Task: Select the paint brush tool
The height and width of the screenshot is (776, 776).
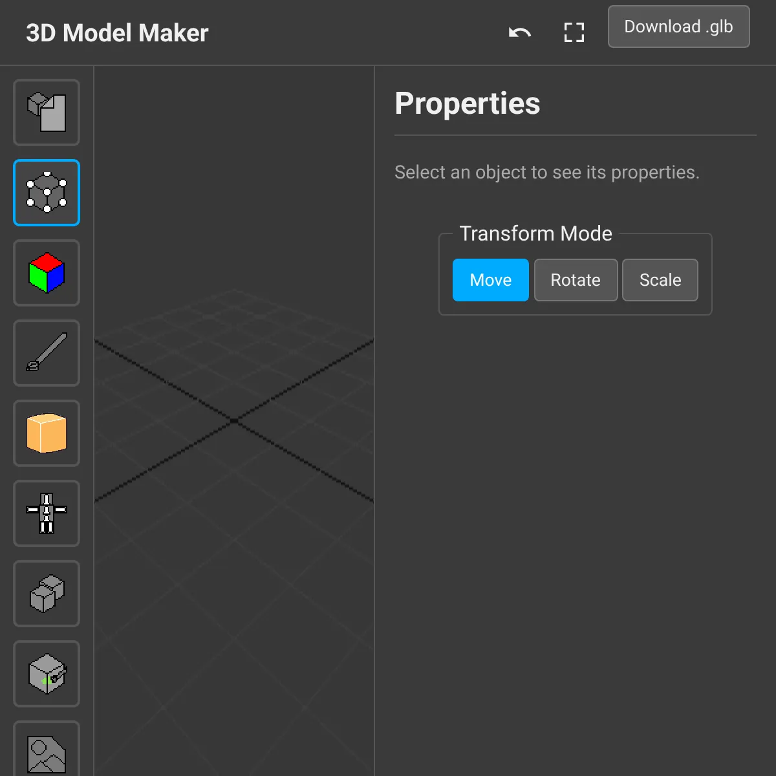Action: (x=47, y=353)
